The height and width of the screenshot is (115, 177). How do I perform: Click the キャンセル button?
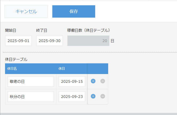(x=26, y=11)
